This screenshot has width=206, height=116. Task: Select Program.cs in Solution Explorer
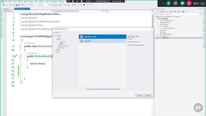tap(165, 36)
